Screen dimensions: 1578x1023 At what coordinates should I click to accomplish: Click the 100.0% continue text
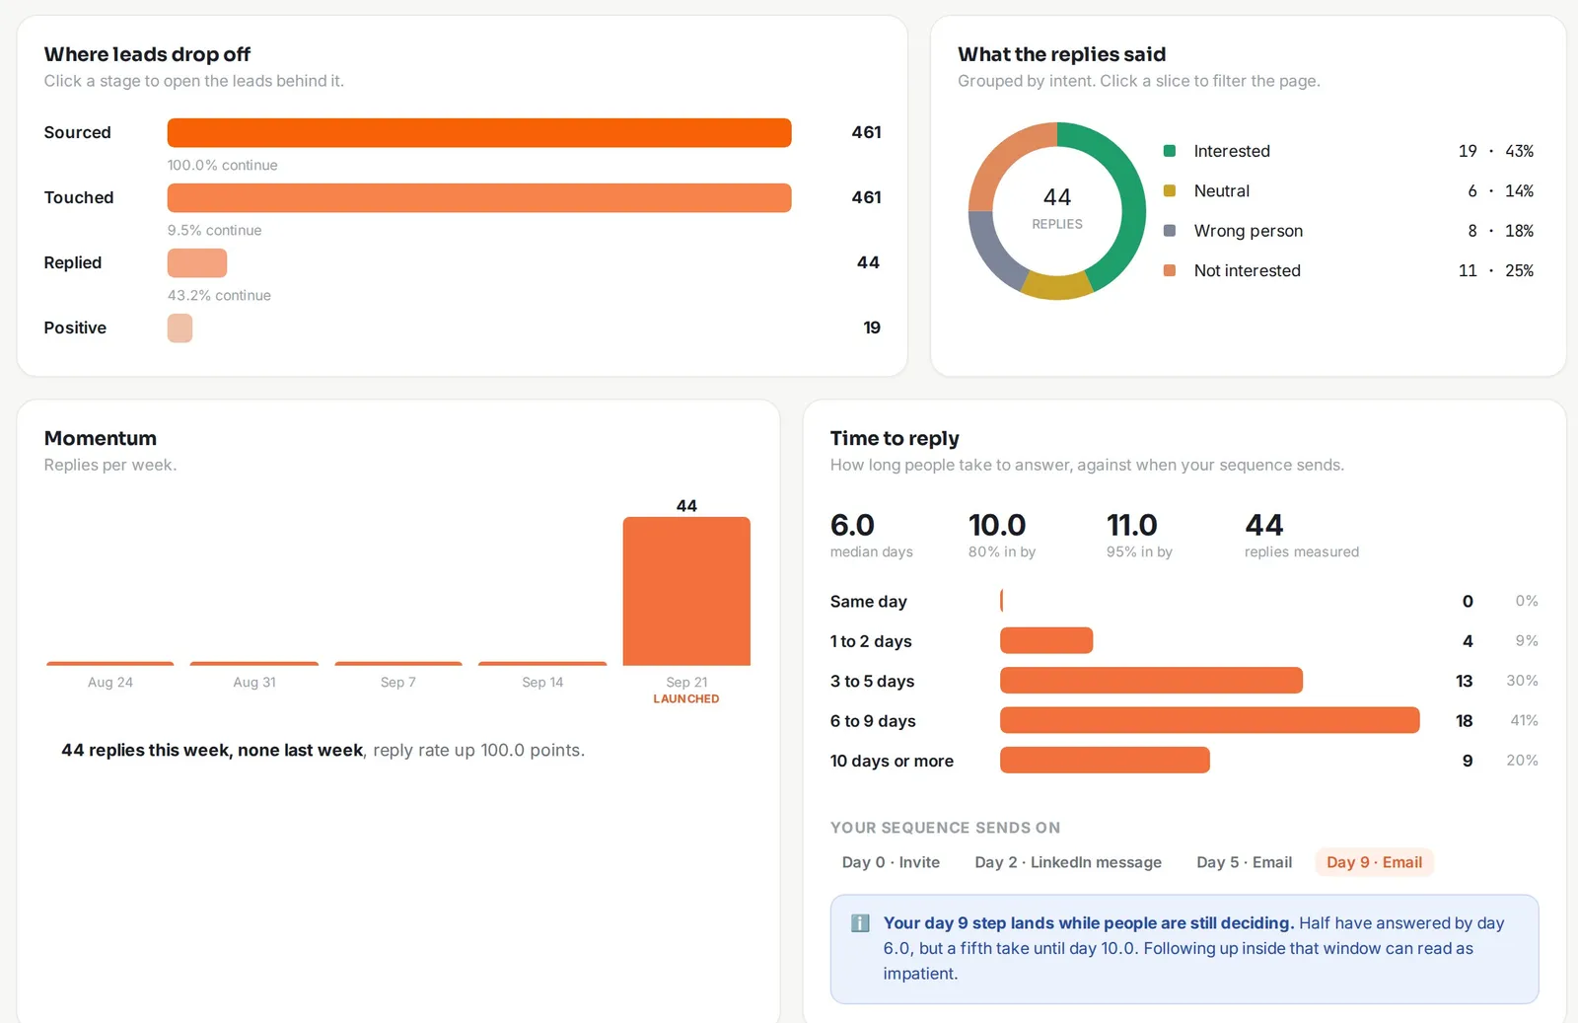[222, 165]
